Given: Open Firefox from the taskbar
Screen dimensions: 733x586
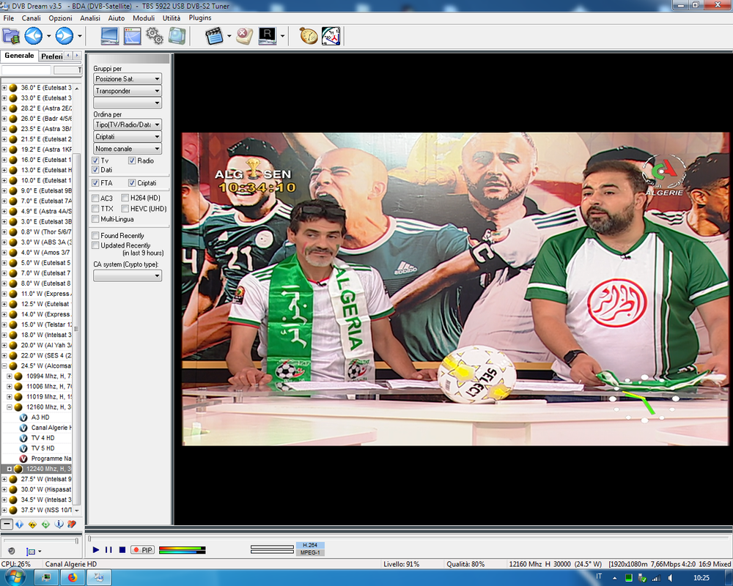Looking at the screenshot, I should point(73,578).
